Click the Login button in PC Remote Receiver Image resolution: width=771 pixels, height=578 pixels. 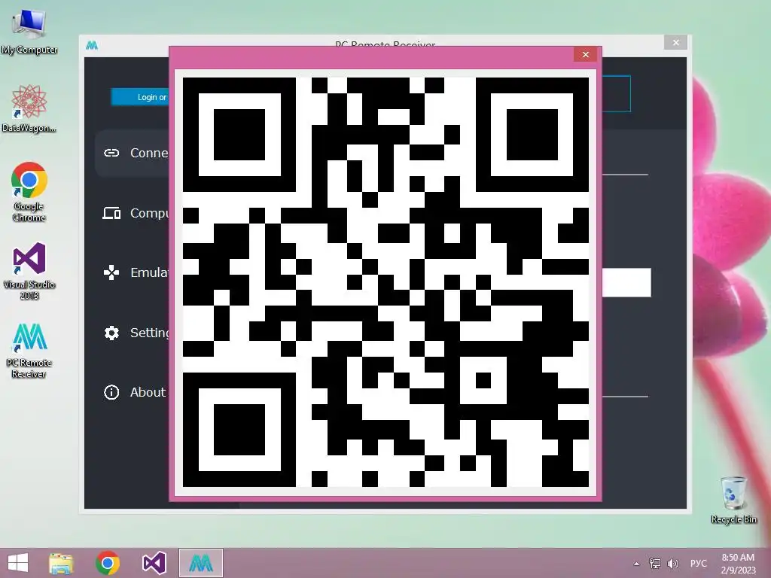140,97
